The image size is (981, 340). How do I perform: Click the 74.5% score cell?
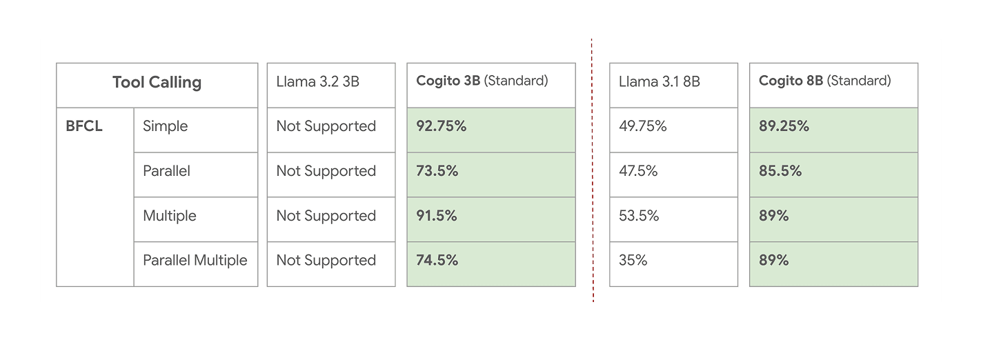[x=437, y=261]
